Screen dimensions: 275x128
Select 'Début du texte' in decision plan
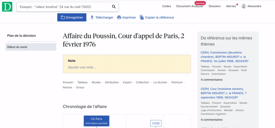[x=31, y=47]
